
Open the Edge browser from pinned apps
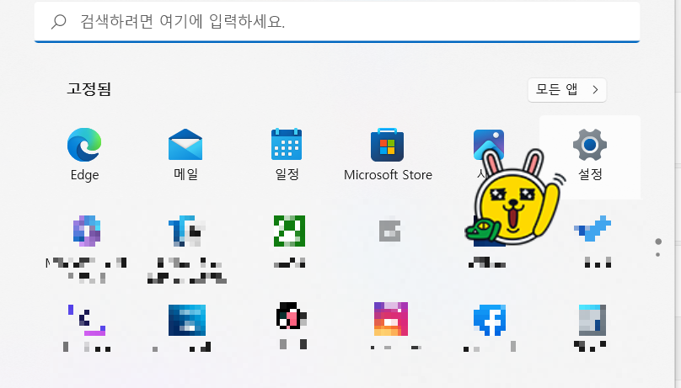click(x=84, y=145)
